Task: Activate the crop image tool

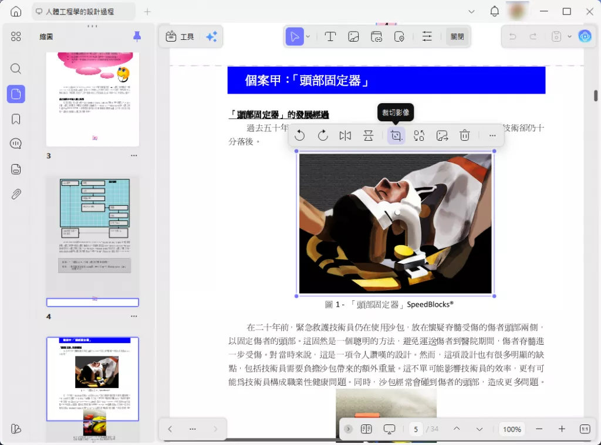Action: [x=396, y=135]
